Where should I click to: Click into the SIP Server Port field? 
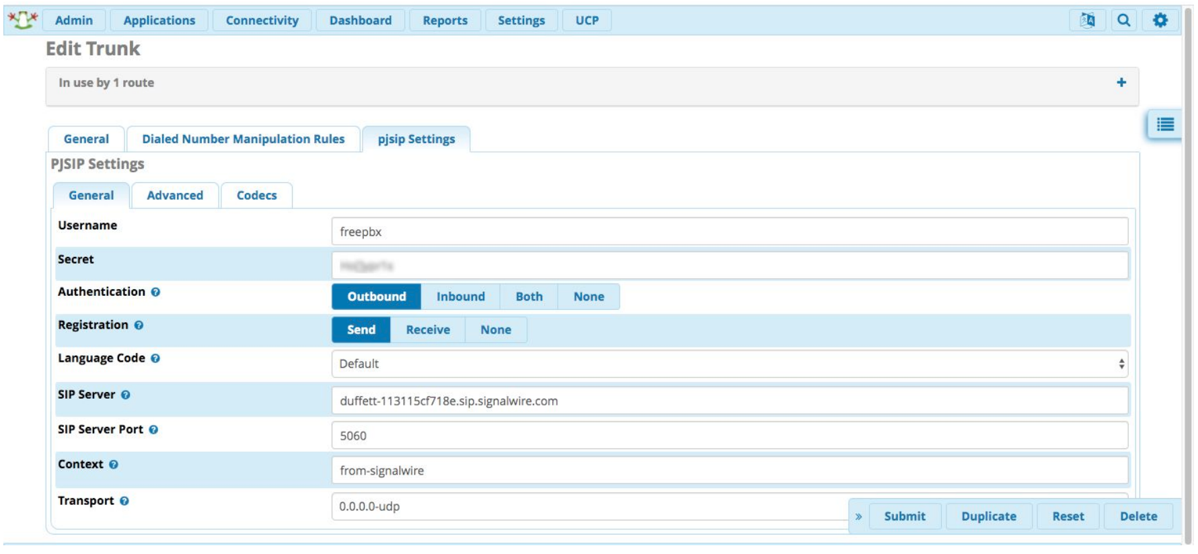[729, 436]
